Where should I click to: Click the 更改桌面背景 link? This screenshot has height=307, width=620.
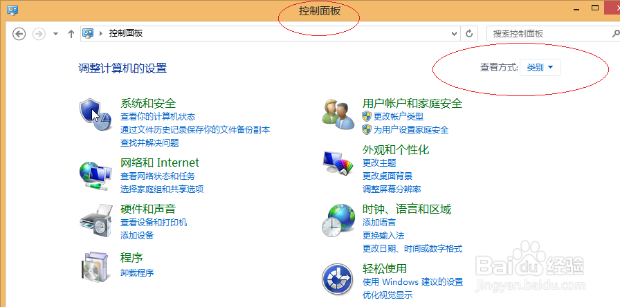[387, 176]
